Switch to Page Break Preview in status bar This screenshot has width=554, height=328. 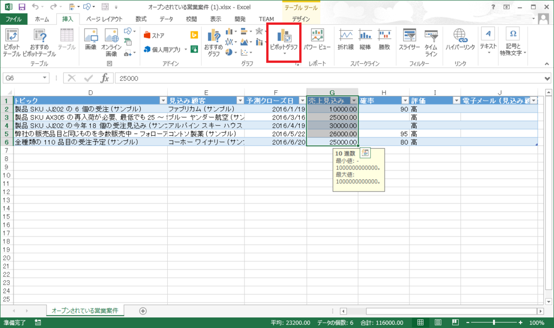coord(455,323)
